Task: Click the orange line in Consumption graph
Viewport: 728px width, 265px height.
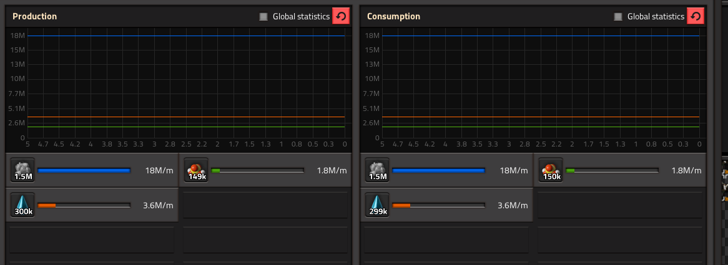Action: point(541,117)
